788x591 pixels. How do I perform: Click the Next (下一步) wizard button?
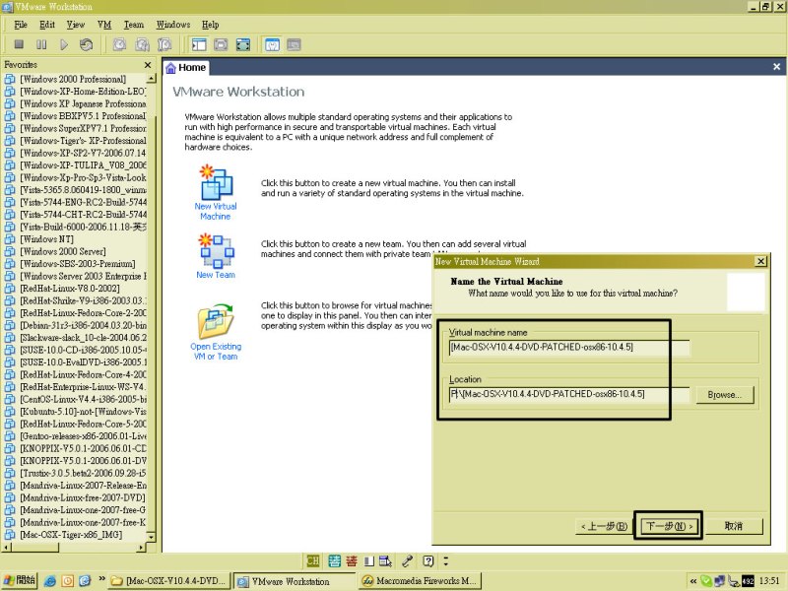coord(669,526)
